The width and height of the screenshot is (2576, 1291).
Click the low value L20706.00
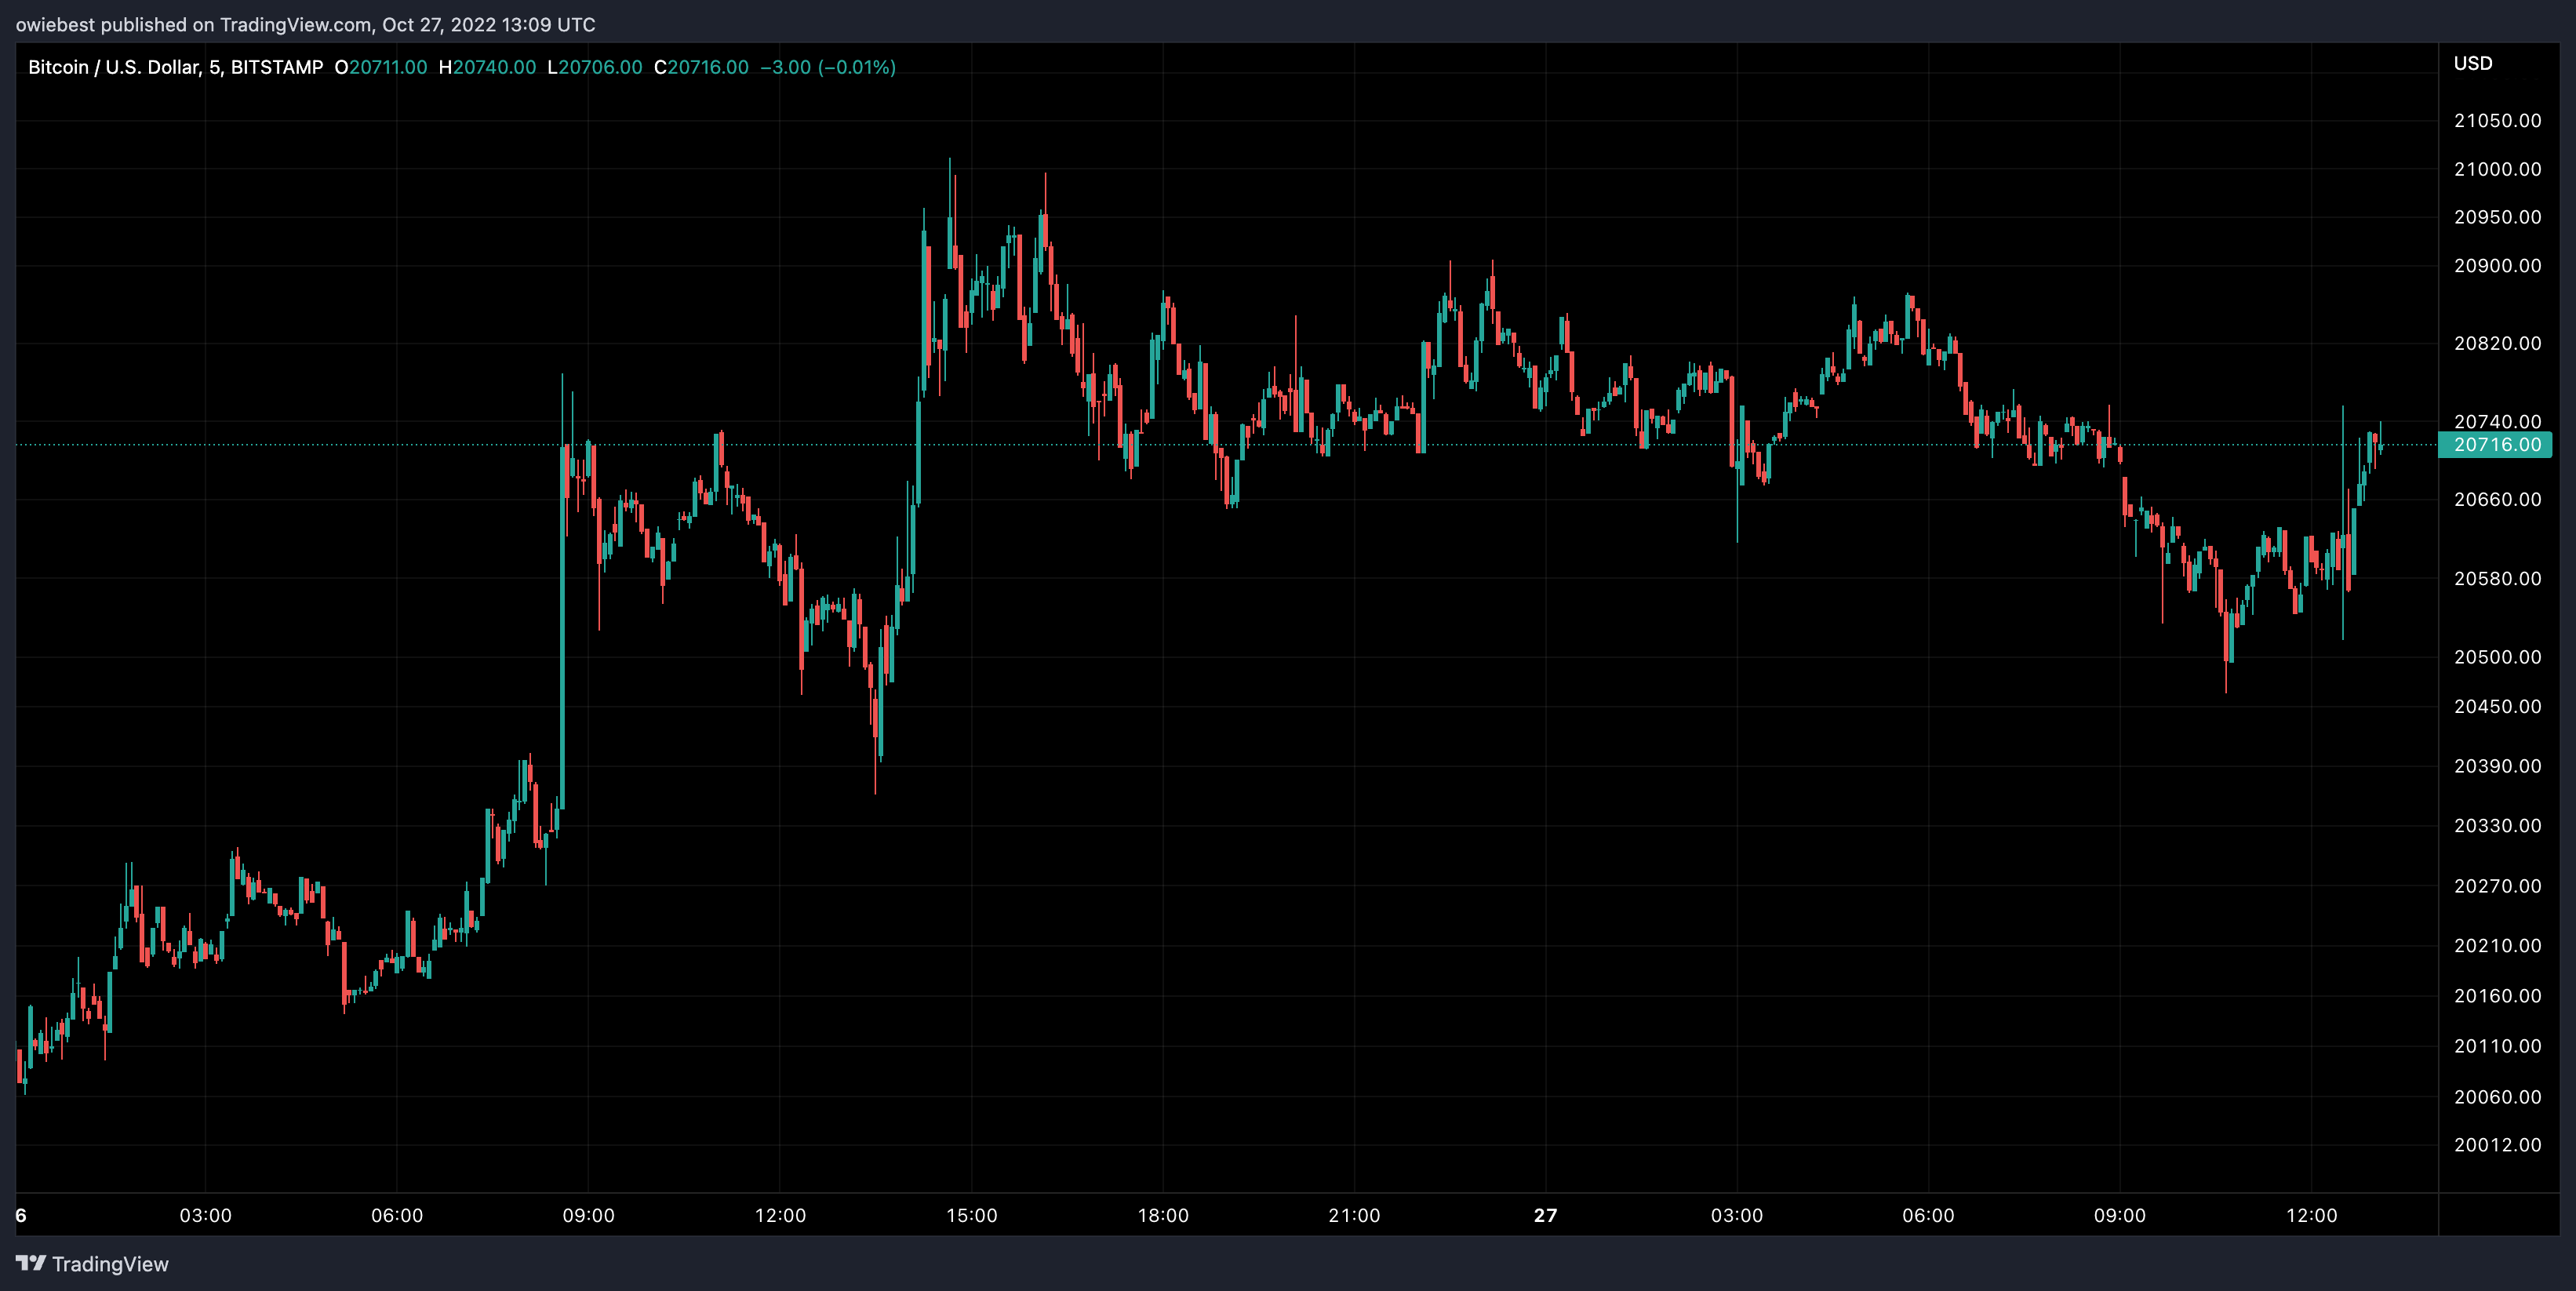coord(594,67)
